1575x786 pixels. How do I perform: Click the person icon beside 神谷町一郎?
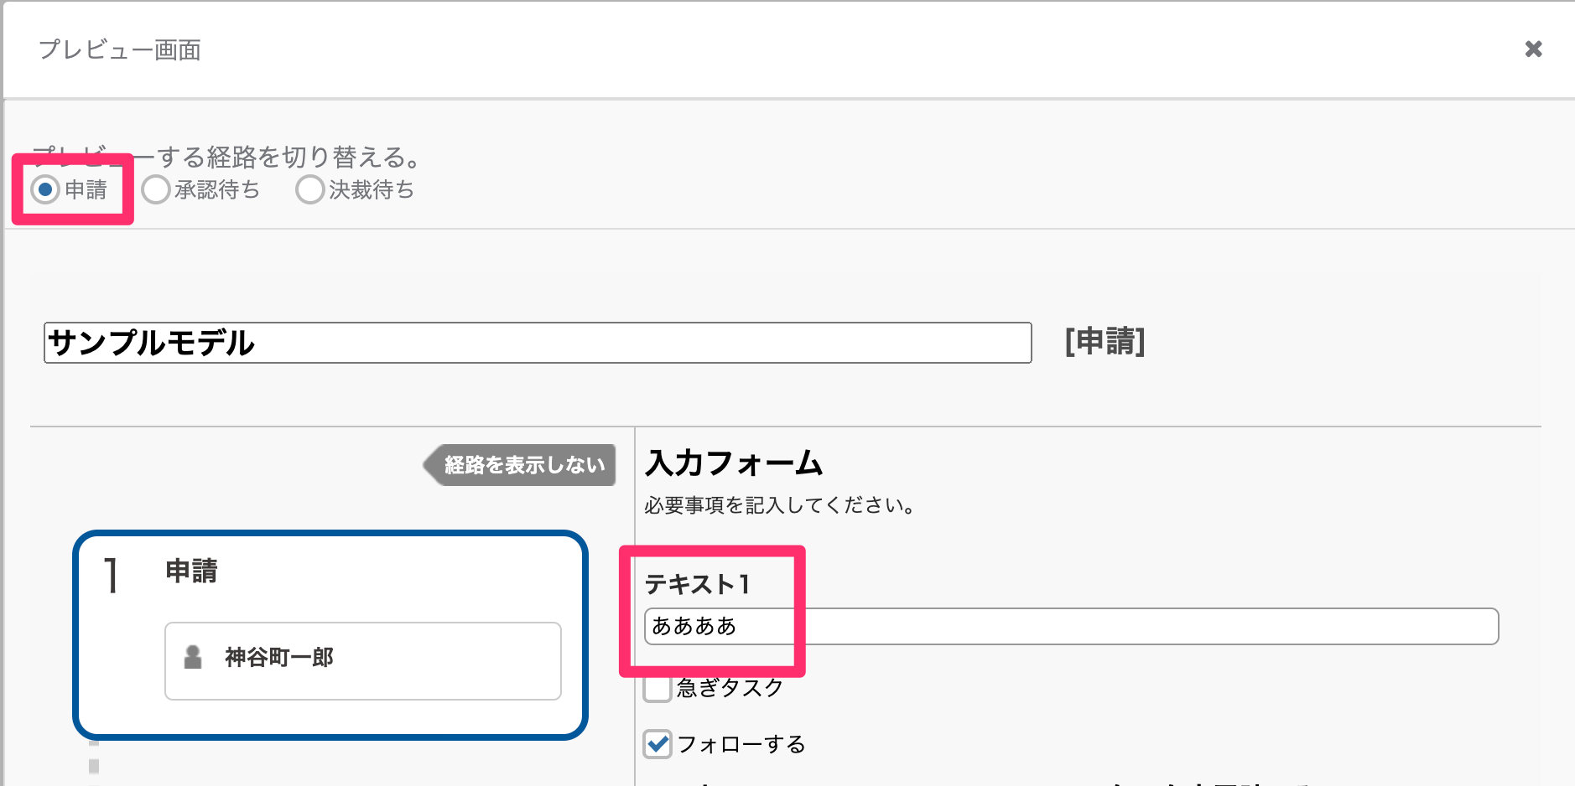click(193, 658)
